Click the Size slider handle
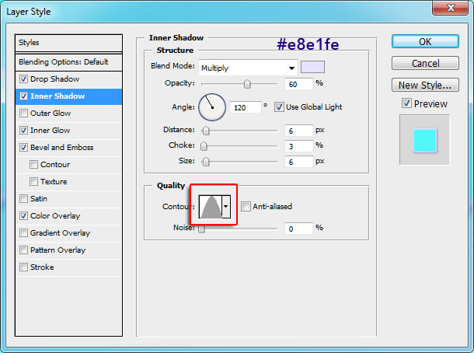474x353 pixels. [206, 162]
